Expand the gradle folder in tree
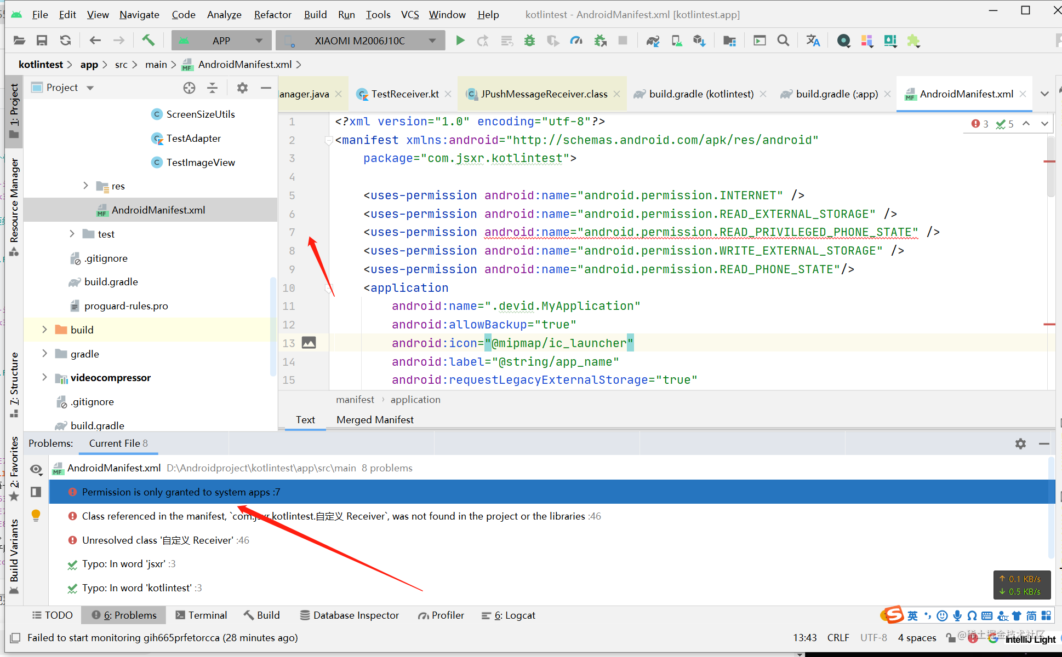Image resolution: width=1062 pixels, height=657 pixels. tap(44, 354)
